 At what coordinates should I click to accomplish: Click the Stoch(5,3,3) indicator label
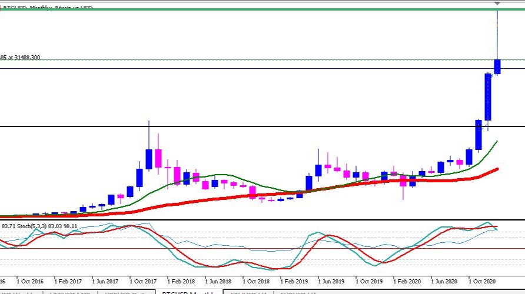pos(39,226)
